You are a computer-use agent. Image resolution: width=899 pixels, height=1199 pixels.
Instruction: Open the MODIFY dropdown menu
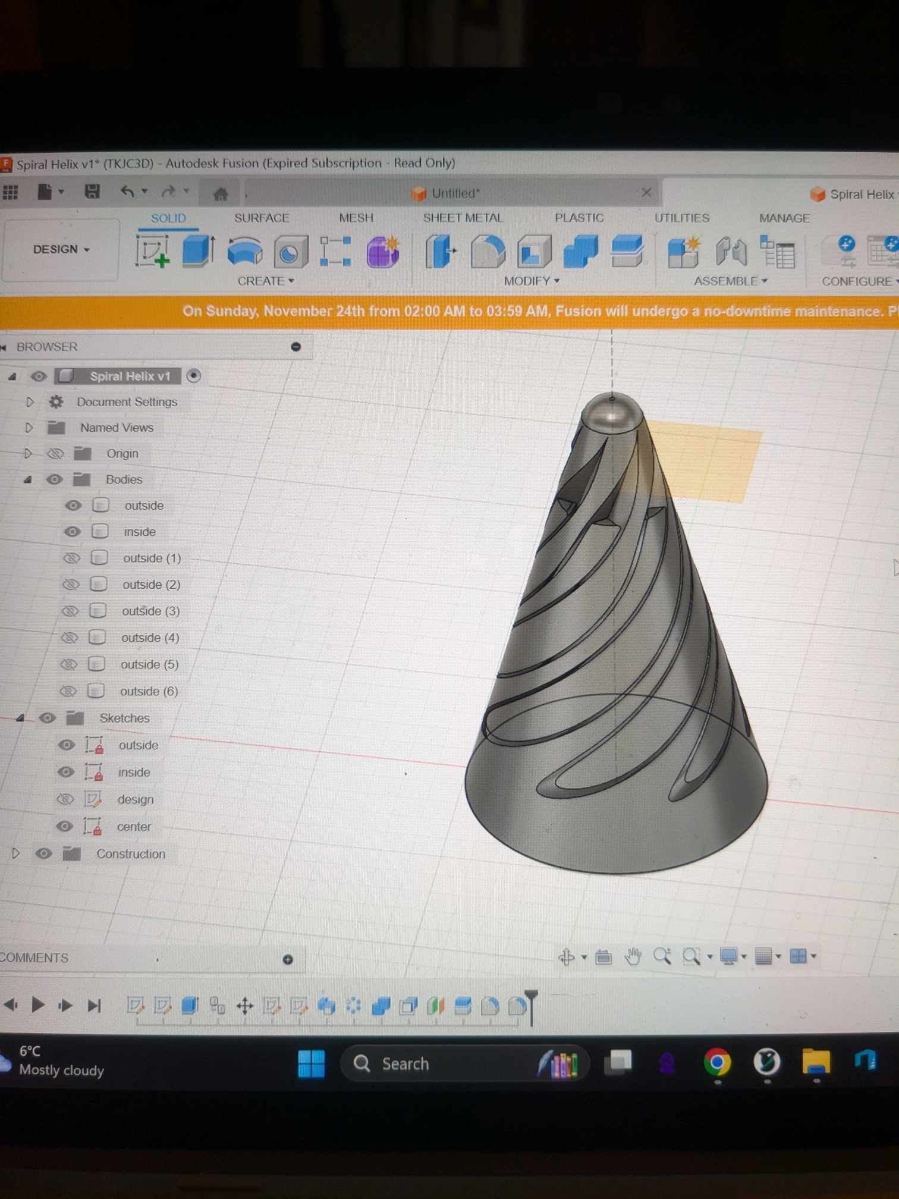532,281
